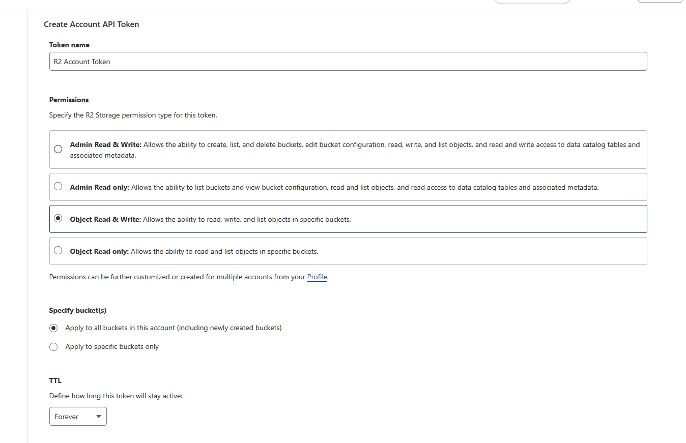
Task: Click the bold "Object Read only:" label
Action: (x=99, y=252)
